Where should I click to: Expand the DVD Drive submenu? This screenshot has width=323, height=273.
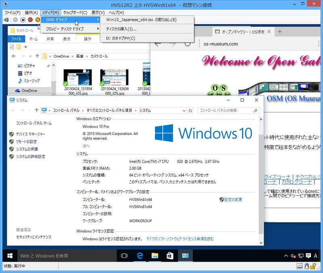coord(71,20)
